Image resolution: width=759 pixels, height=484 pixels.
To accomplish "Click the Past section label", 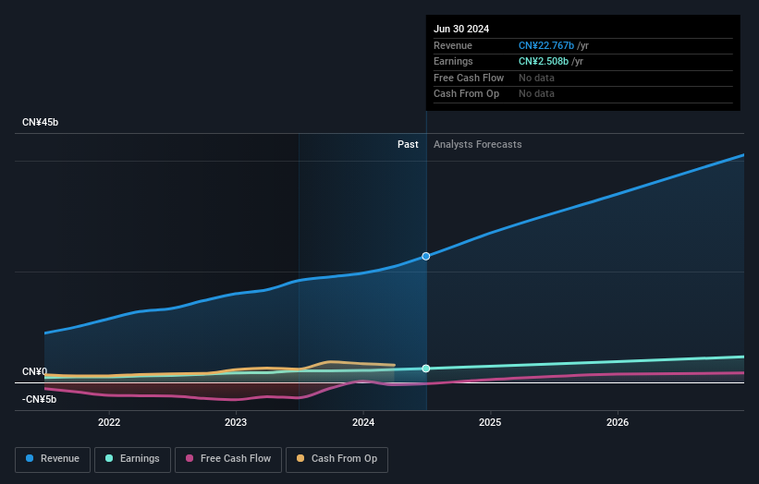I will point(408,145).
